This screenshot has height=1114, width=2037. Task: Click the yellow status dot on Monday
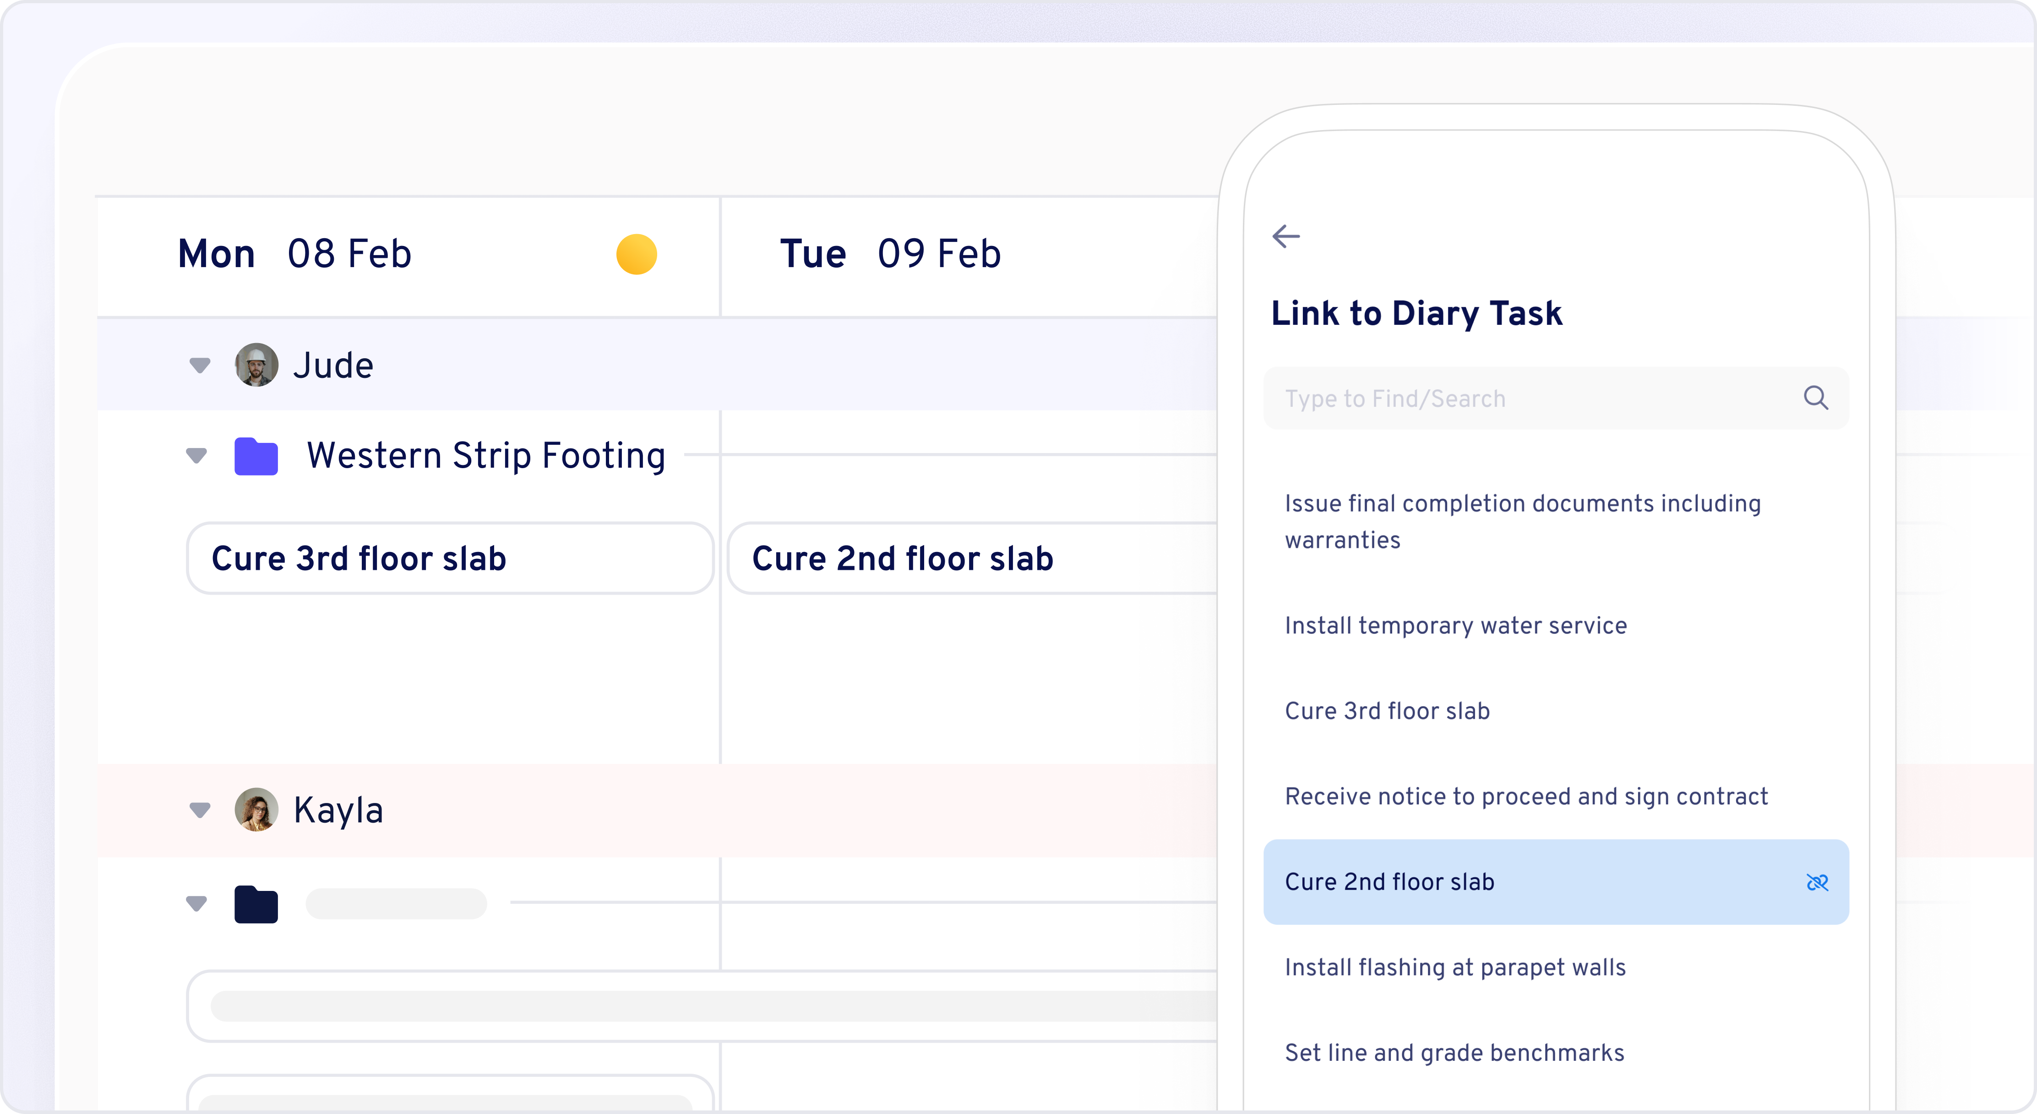(x=637, y=254)
